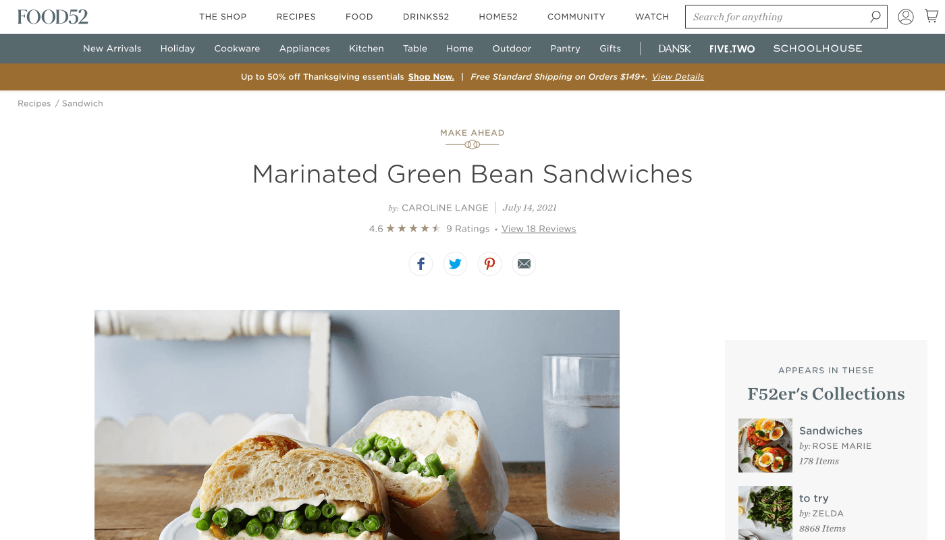Go to Food52 logo homepage
This screenshot has width=945, height=540.
pos(53,17)
